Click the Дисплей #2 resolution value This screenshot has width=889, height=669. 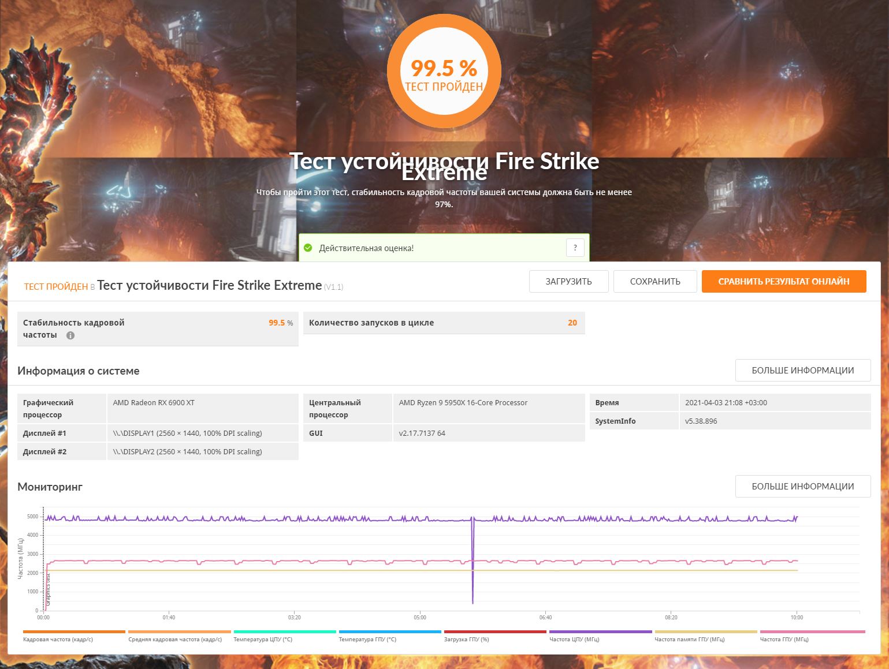[x=188, y=452]
